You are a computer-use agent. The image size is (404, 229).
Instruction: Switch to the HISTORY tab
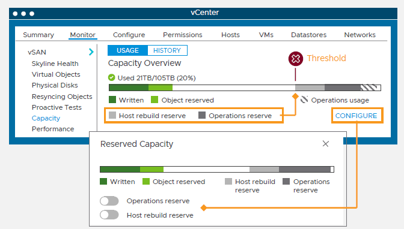(x=167, y=50)
